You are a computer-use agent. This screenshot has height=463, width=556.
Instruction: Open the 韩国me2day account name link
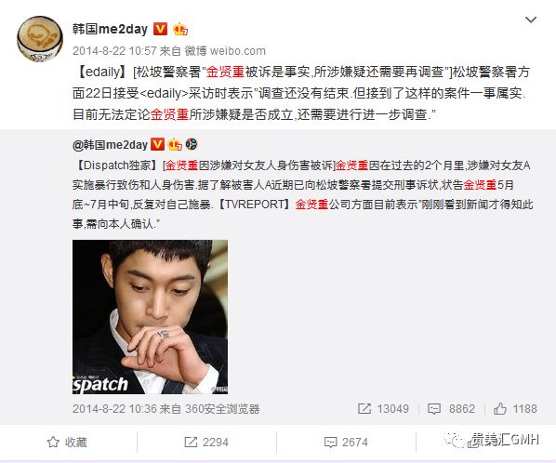point(110,29)
